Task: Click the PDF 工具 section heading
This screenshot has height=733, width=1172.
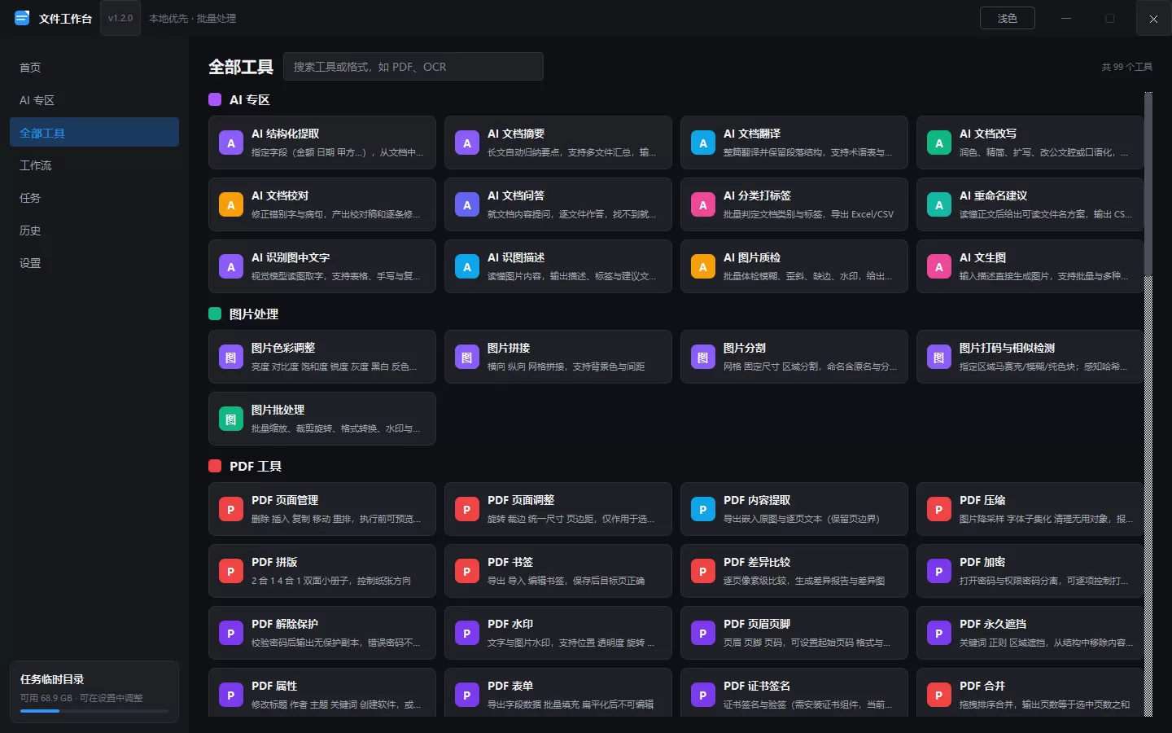Action: coord(256,466)
